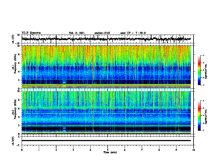Click the "ch.3(V)" axis label

(x=13, y=141)
